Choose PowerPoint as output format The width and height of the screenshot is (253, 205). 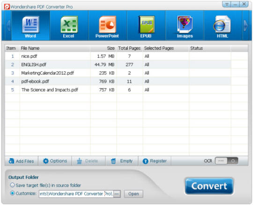(107, 25)
